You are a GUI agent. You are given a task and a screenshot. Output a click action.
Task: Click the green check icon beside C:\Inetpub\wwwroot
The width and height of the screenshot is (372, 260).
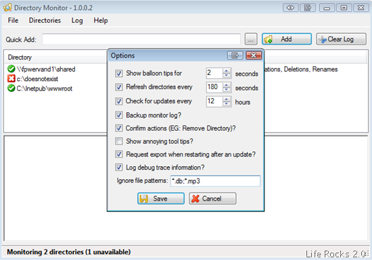tap(11, 88)
